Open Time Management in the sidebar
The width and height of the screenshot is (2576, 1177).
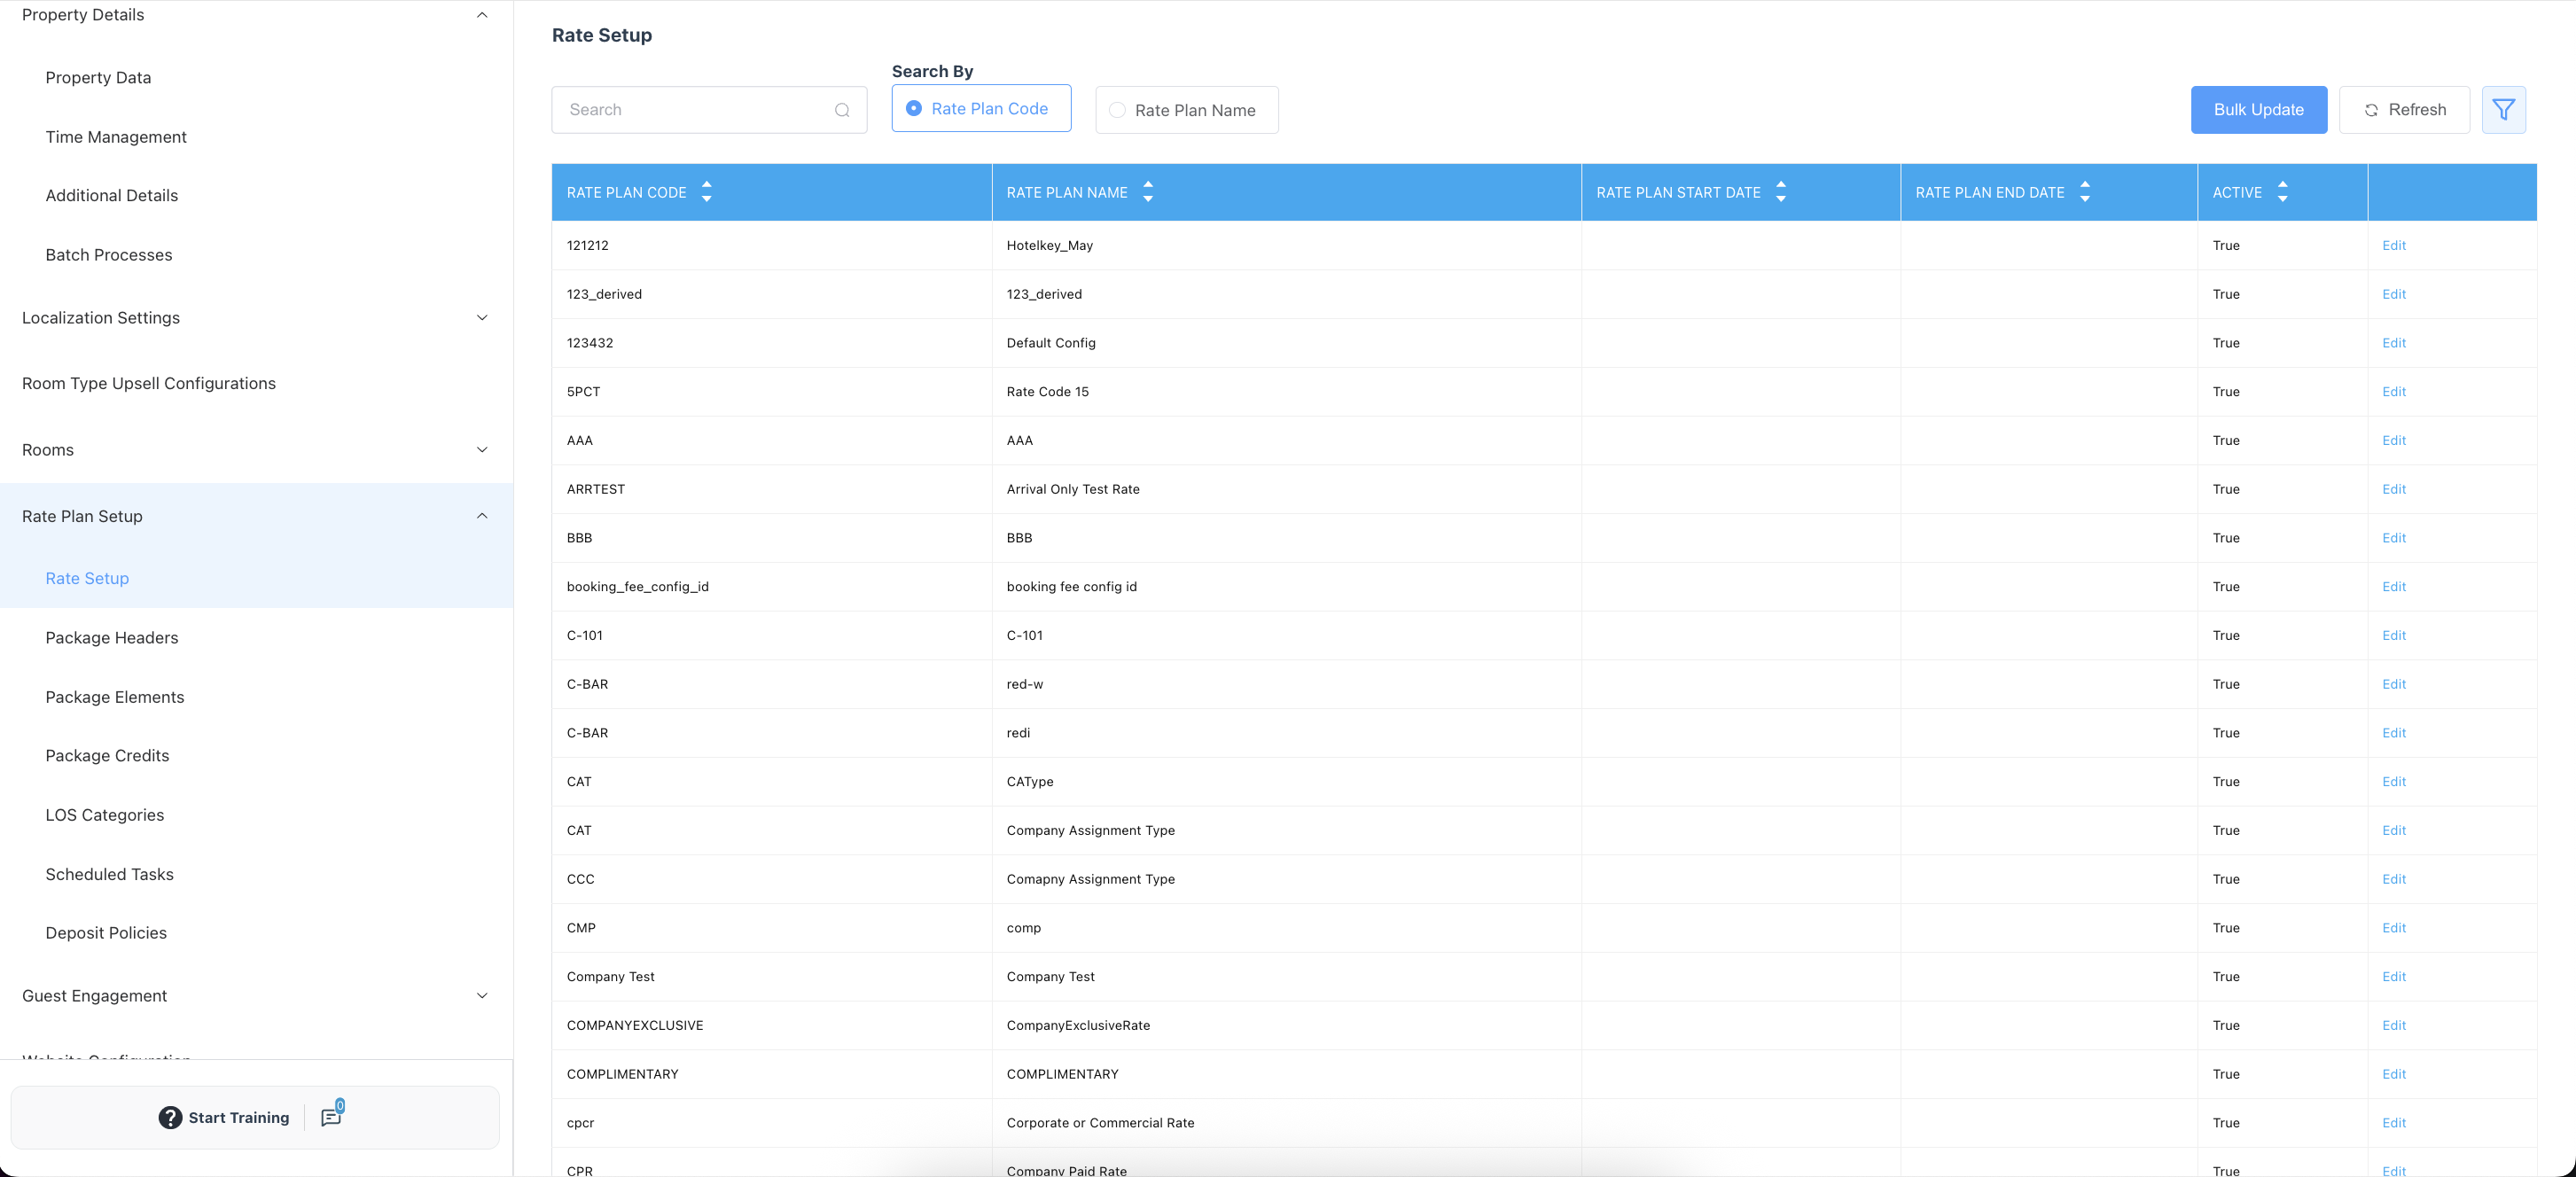point(116,137)
